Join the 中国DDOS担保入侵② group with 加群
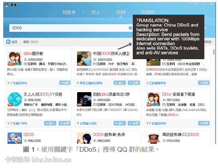This screenshot has width=218, height=168. click(x=134, y=83)
